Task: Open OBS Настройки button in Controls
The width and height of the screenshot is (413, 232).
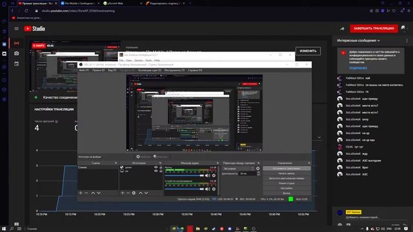Action: coord(287,188)
